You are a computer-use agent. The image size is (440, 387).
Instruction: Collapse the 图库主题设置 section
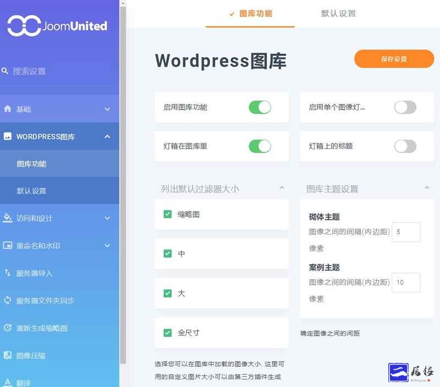pyautogui.click(x=427, y=187)
